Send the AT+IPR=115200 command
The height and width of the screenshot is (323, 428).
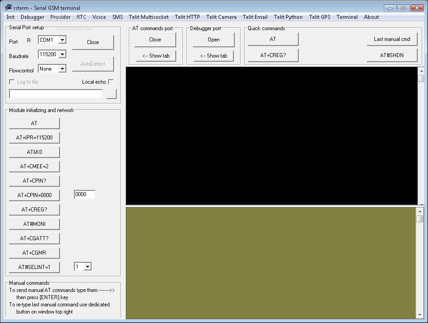pos(34,138)
